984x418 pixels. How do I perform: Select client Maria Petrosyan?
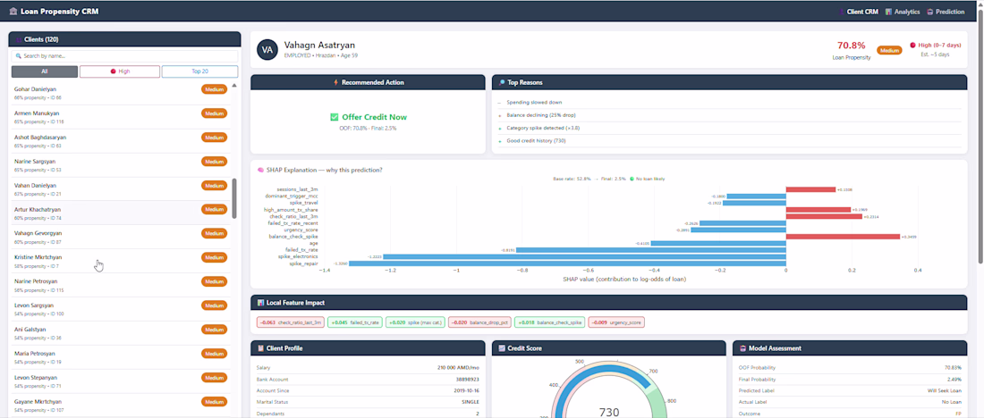click(x=121, y=357)
